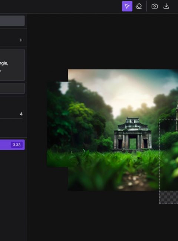The width and height of the screenshot is (178, 241).
Task: Click the stone temple building in the image
Action: (x=133, y=134)
